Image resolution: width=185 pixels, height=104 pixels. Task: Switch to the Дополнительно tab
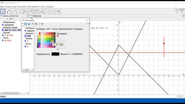coord(66,29)
